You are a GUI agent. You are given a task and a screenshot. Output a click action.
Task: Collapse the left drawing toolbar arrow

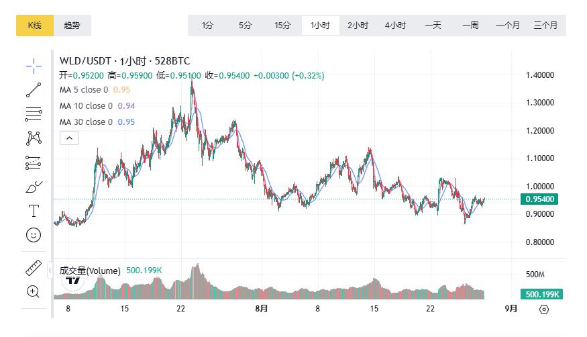pos(50,271)
